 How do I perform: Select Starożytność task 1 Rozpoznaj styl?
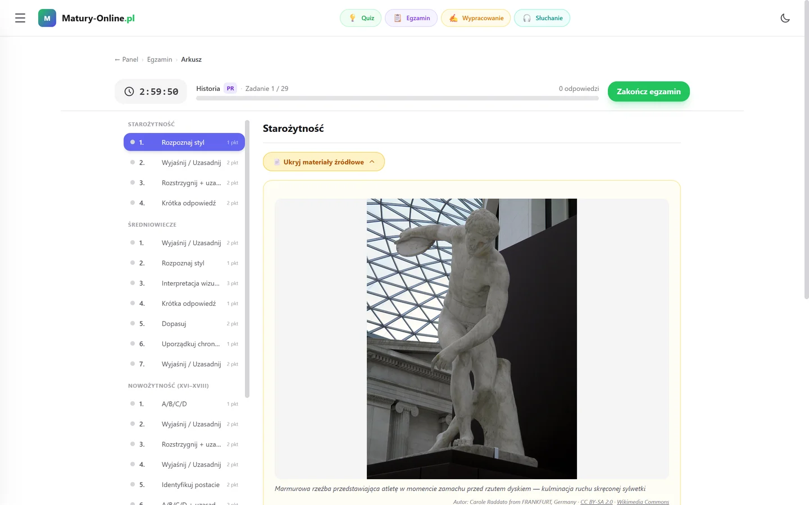point(184,142)
